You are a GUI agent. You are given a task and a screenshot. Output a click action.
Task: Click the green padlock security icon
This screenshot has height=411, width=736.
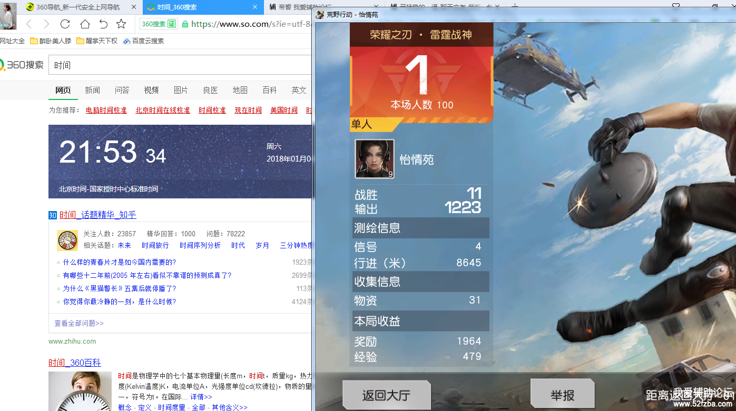[185, 24]
